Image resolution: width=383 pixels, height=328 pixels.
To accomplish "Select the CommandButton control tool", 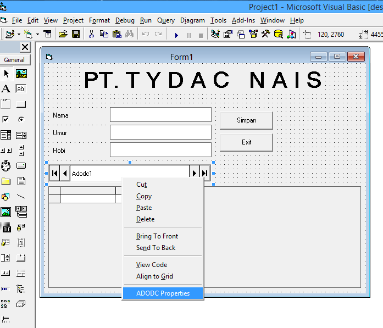I will pyautogui.click(x=21, y=104).
